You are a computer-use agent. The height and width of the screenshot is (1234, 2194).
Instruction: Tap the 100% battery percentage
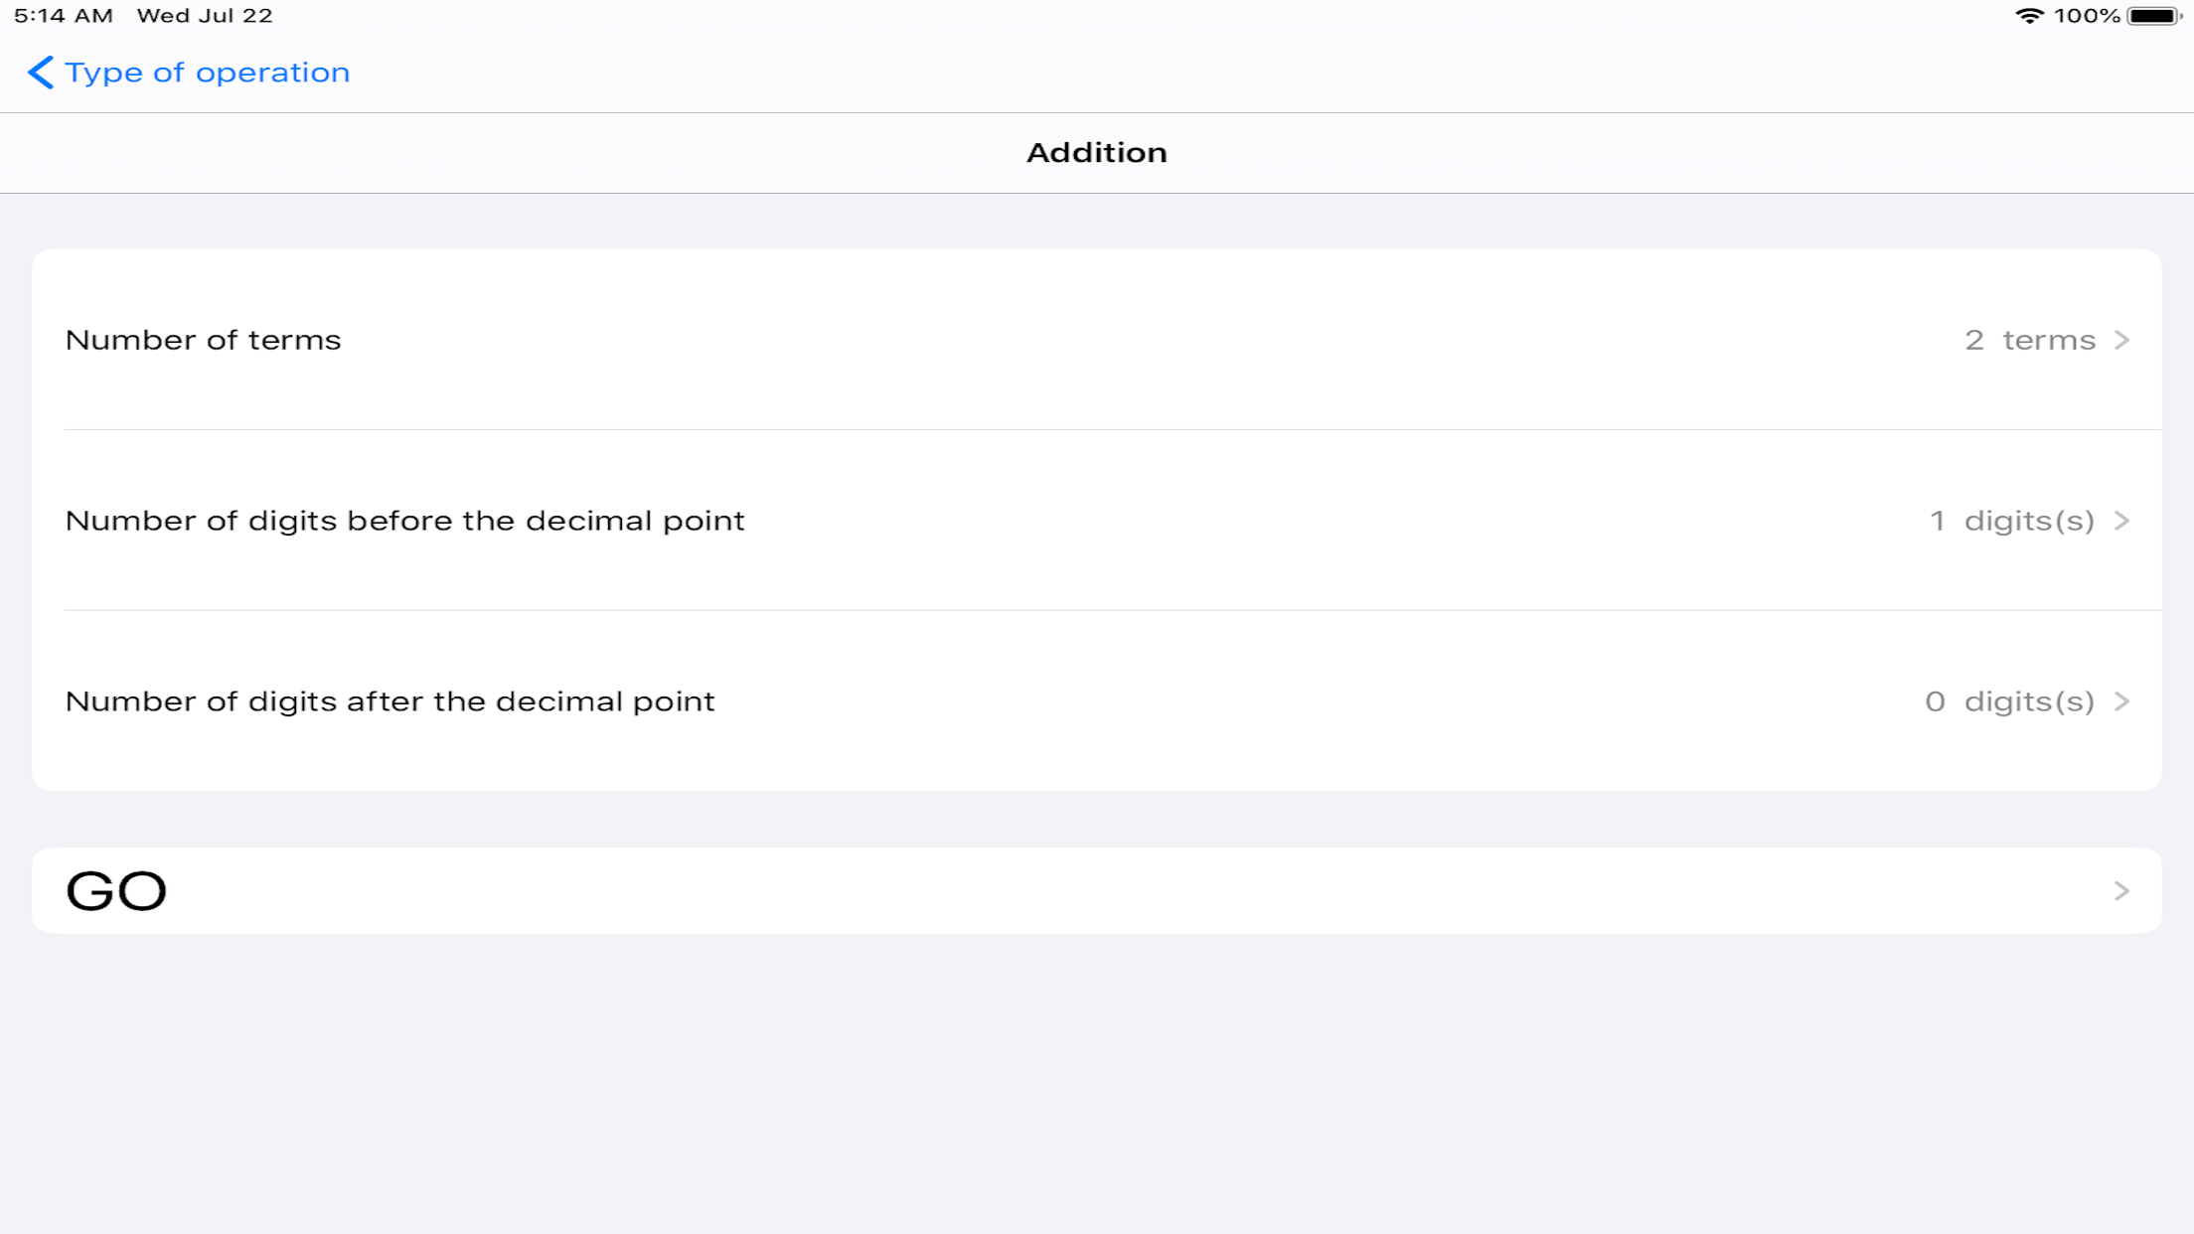pos(2087,16)
